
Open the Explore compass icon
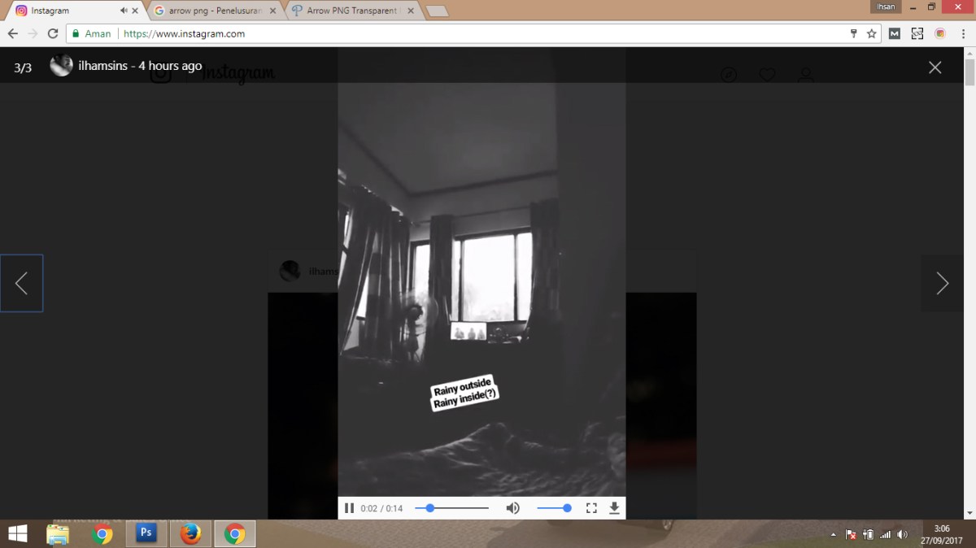[x=729, y=75]
